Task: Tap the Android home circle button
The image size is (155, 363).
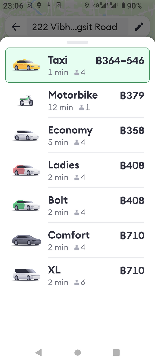Action: click(77, 352)
